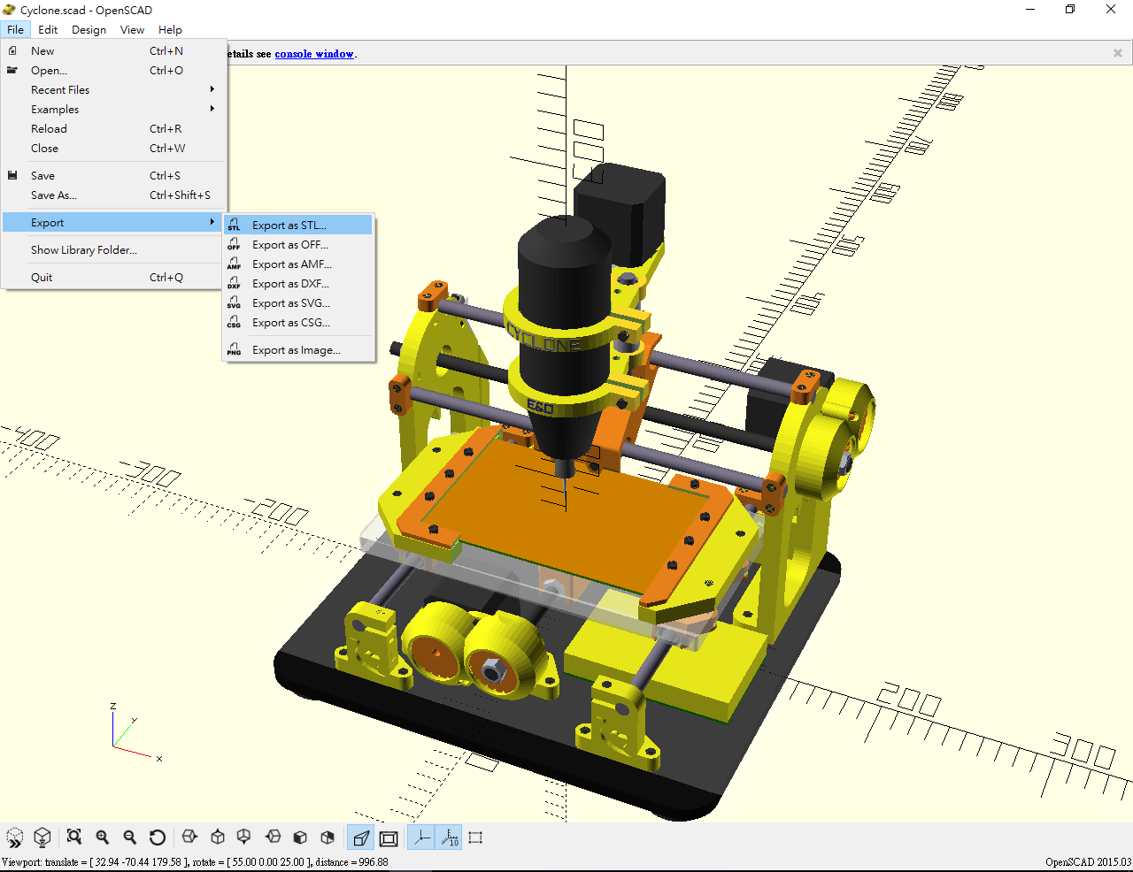Select Export as Image... option
1133x872 pixels.
(298, 349)
